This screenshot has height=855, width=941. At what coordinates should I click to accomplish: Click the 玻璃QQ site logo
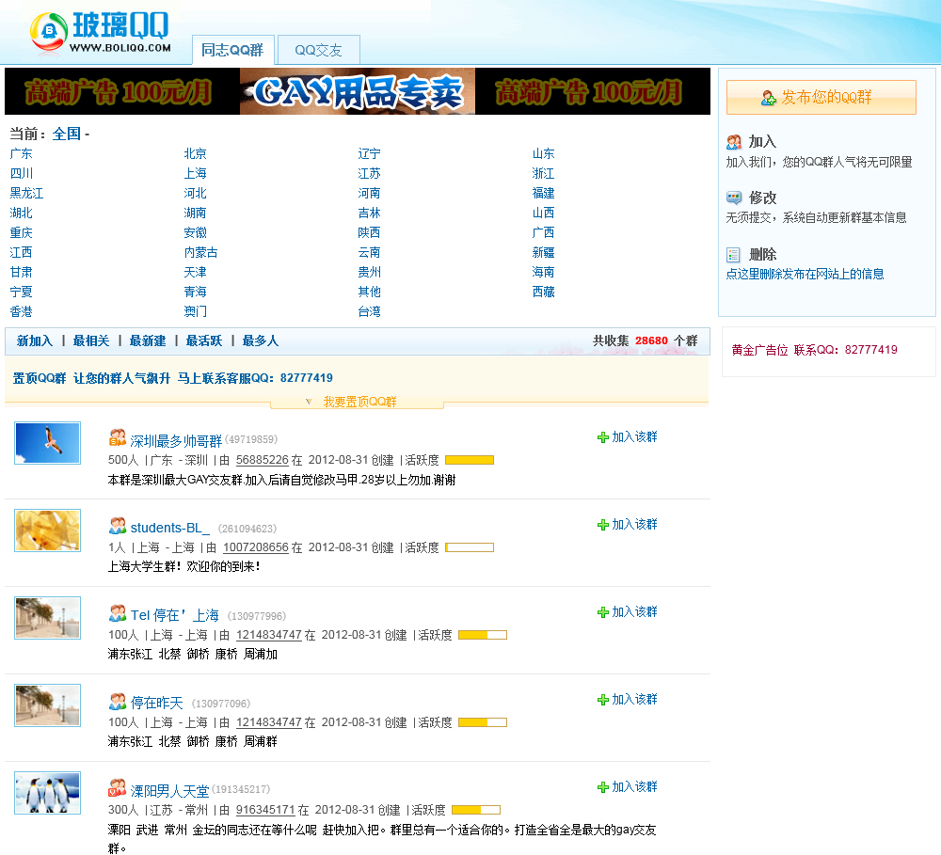(x=101, y=32)
